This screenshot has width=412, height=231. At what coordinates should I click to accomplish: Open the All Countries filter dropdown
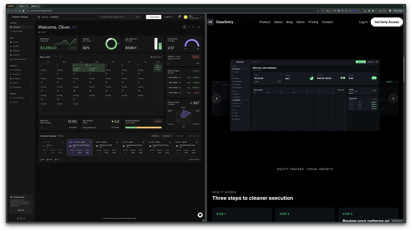click(x=180, y=136)
